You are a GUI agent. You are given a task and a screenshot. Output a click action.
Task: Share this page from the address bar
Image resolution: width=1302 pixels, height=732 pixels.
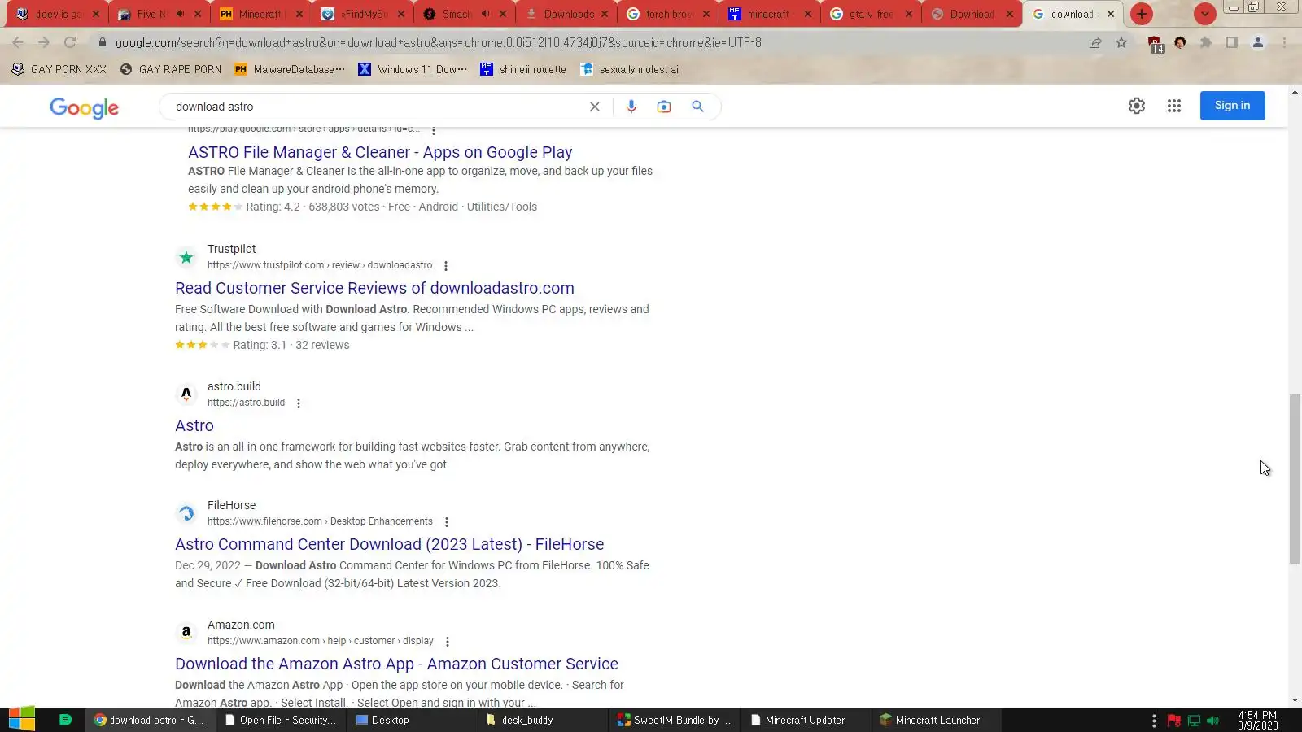[1095, 42]
